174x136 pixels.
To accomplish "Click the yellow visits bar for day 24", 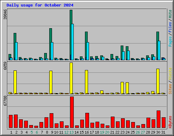I will pos(127,88).
